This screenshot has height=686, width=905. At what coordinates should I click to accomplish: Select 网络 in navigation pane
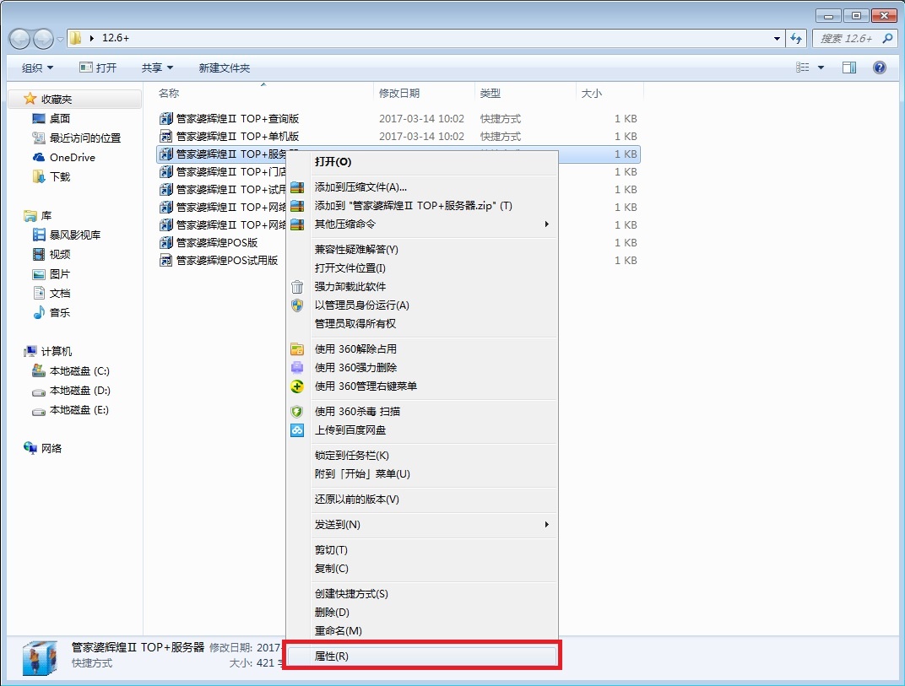click(x=42, y=448)
